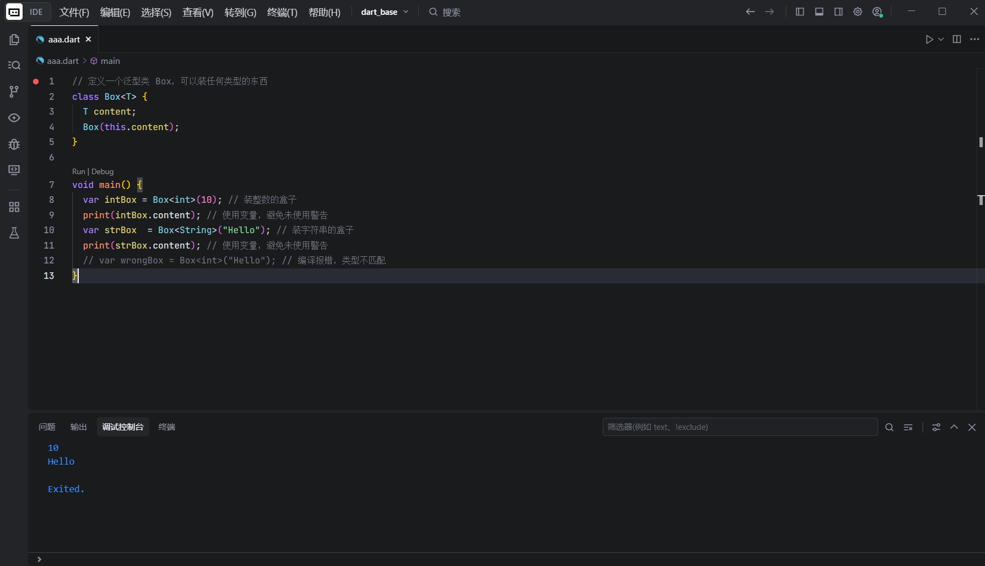
Task: Switch to the 问题 panel tab
Action: [x=47, y=427]
